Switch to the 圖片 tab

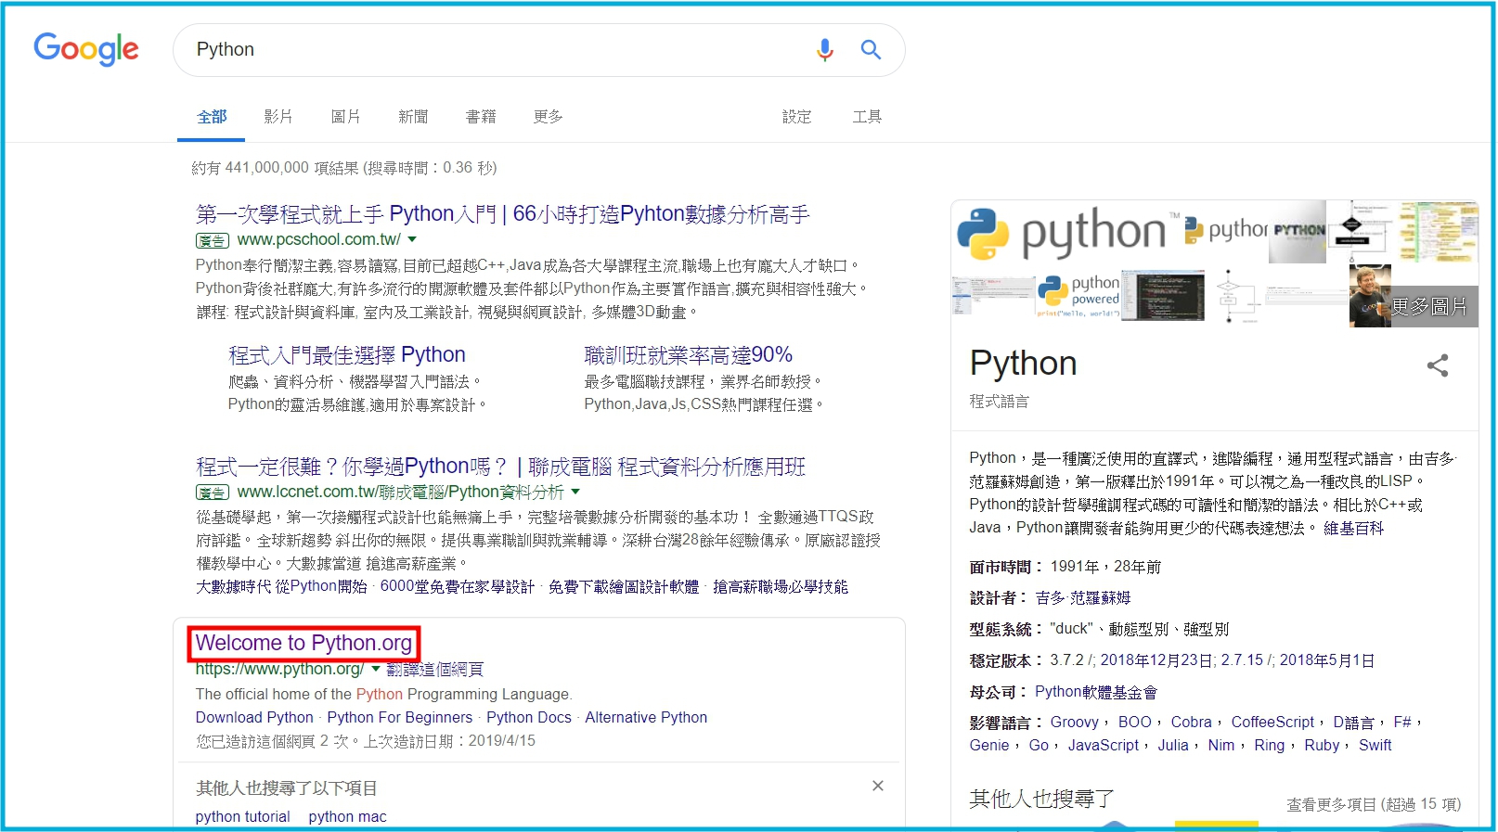(x=345, y=117)
